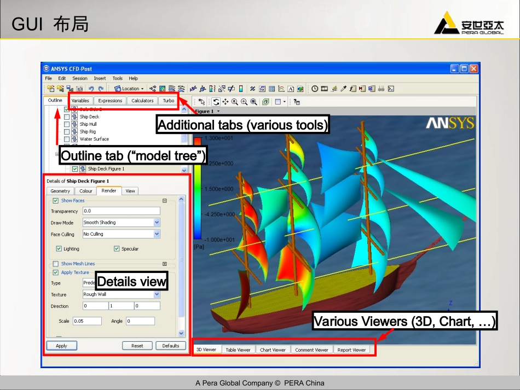Image resolution: width=520 pixels, height=390 pixels.
Task: Click the Redo arrow icon
Action: tap(101, 89)
